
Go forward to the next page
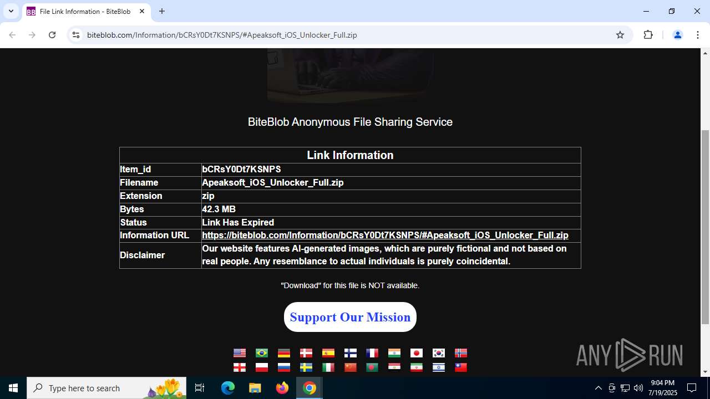point(32,35)
